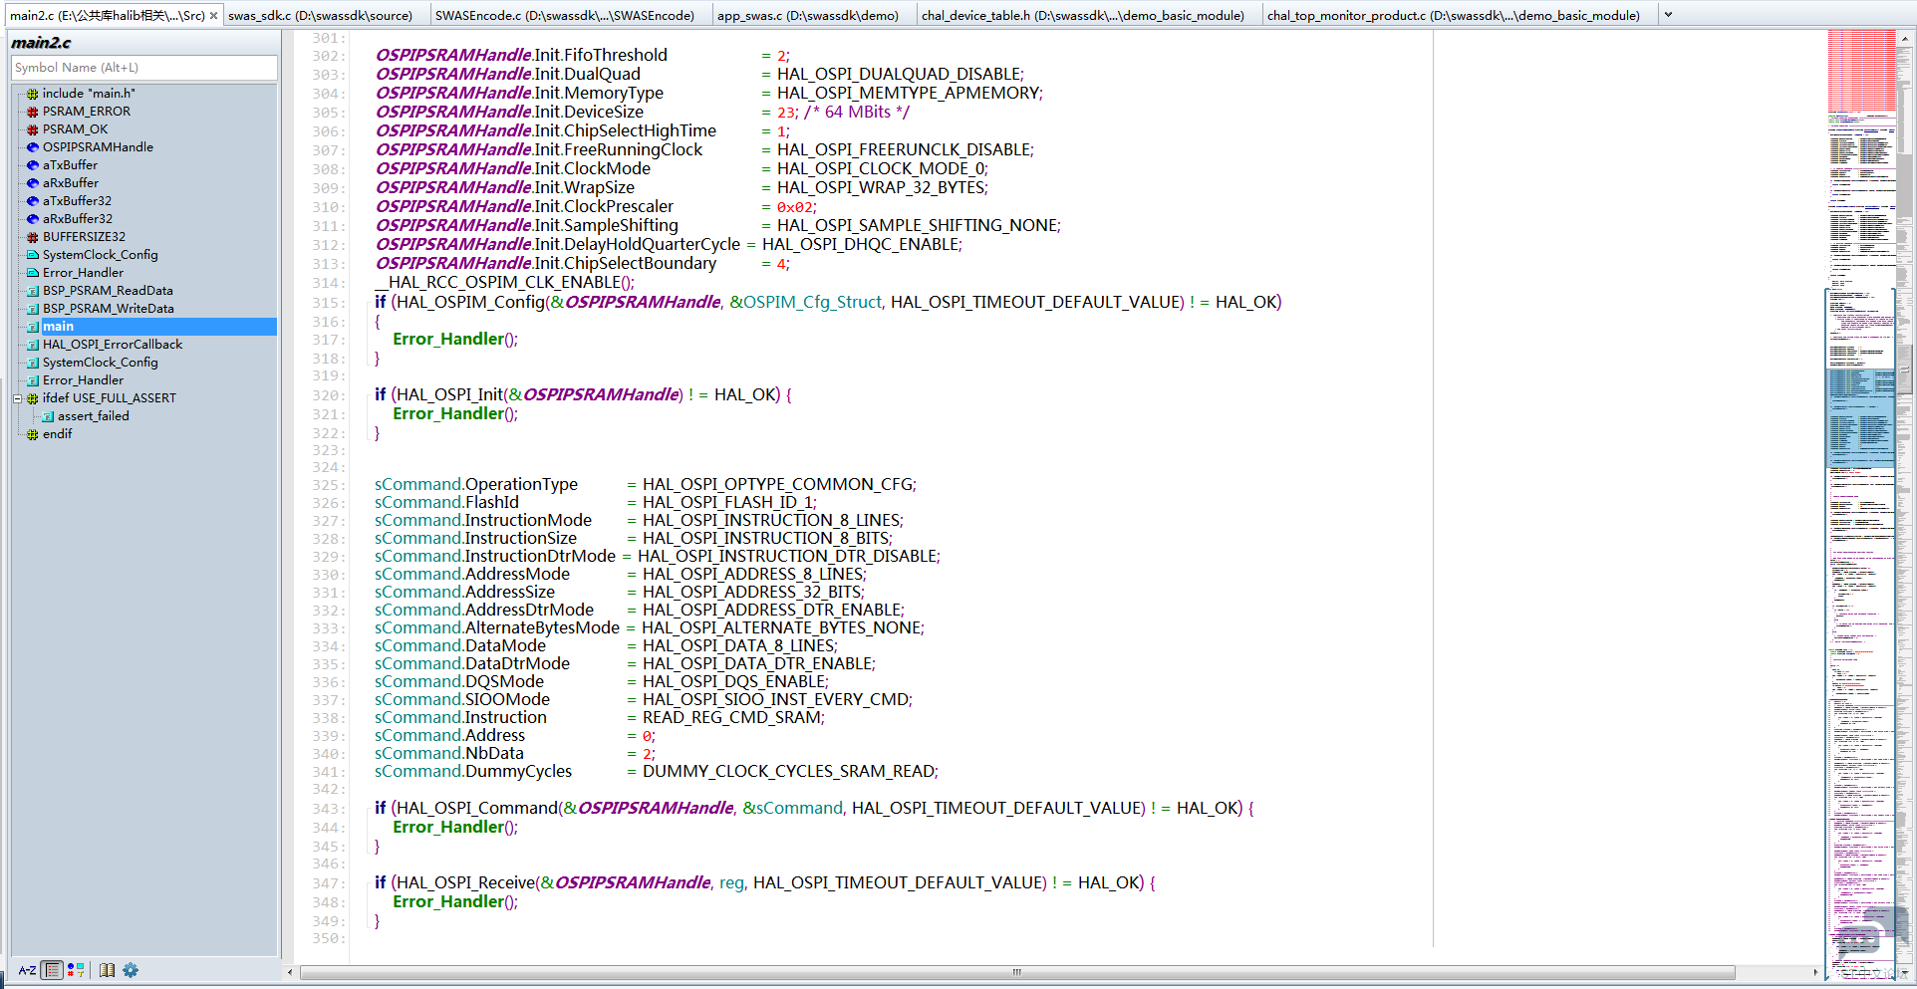Click the open book browse icon
Screen dimensions: 1917x989
(x=107, y=970)
